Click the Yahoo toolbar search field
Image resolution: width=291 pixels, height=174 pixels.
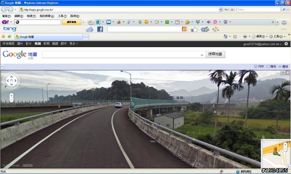[x=37, y=22]
